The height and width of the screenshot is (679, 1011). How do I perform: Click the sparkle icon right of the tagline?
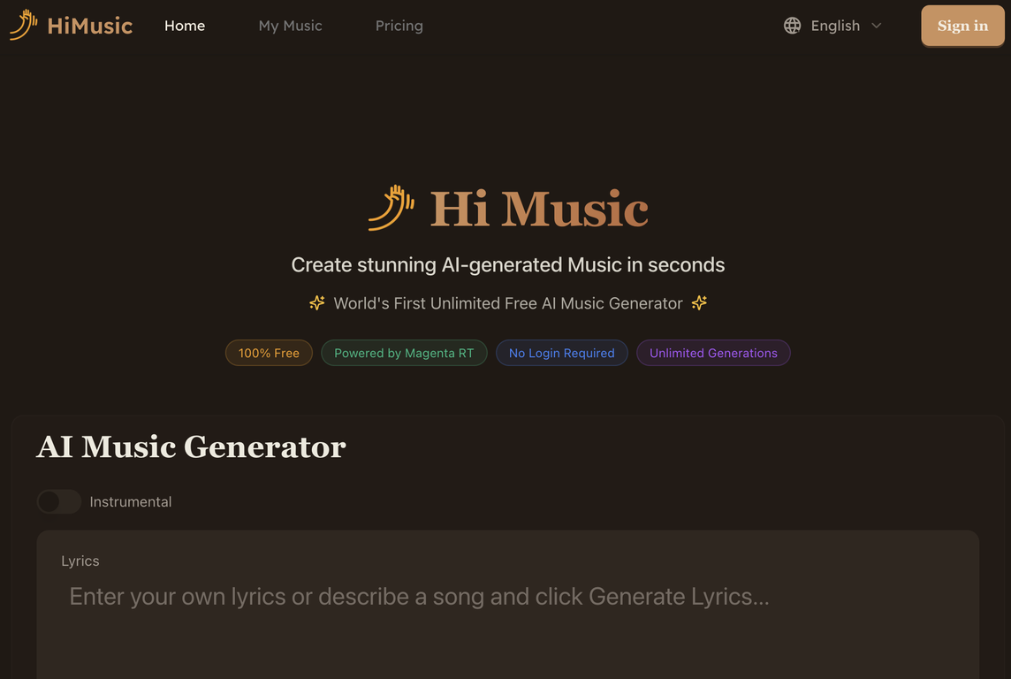[699, 302]
